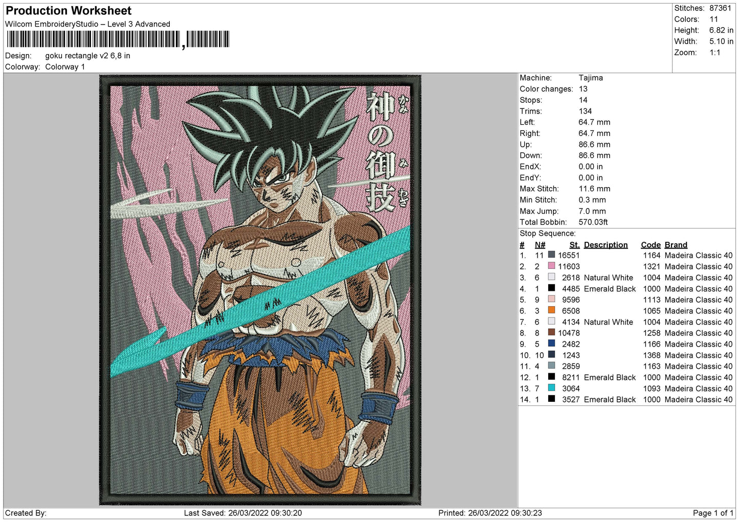Click the Brand column header
Screen dimensions: 739x522
coord(676,245)
